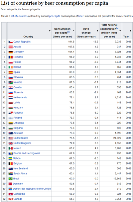Click the Mexico flag icon
The width and height of the screenshot is (133, 202).
point(11,148)
